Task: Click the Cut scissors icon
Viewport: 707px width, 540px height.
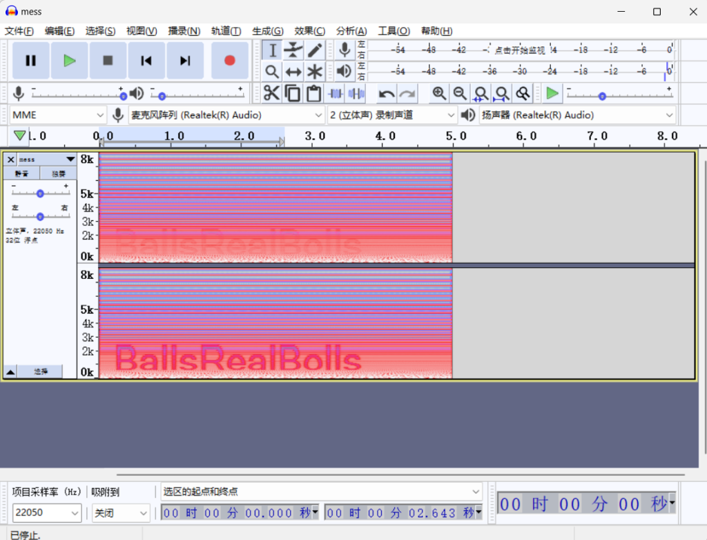Action: 272,93
